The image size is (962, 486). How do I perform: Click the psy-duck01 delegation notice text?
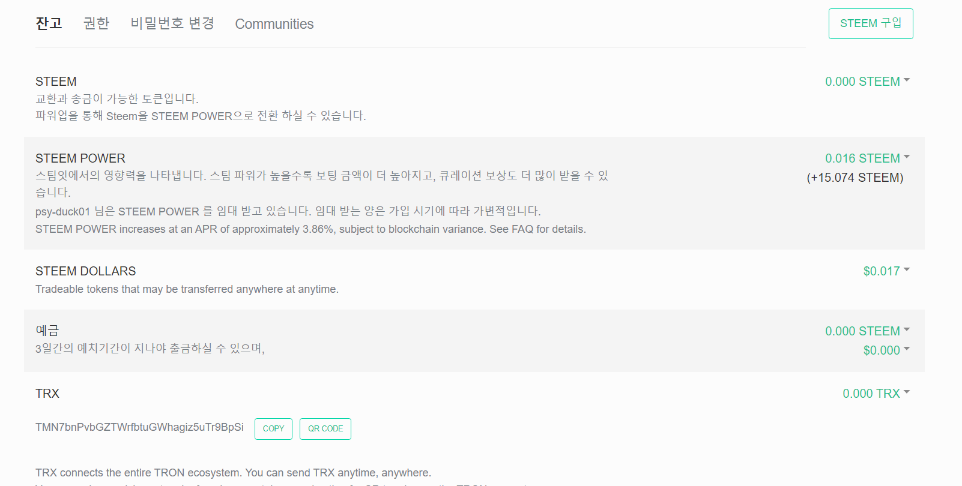pyautogui.click(x=288, y=211)
